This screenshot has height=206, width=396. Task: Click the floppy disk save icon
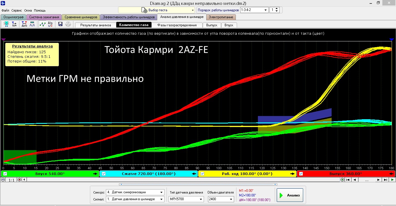[x=60, y=24]
